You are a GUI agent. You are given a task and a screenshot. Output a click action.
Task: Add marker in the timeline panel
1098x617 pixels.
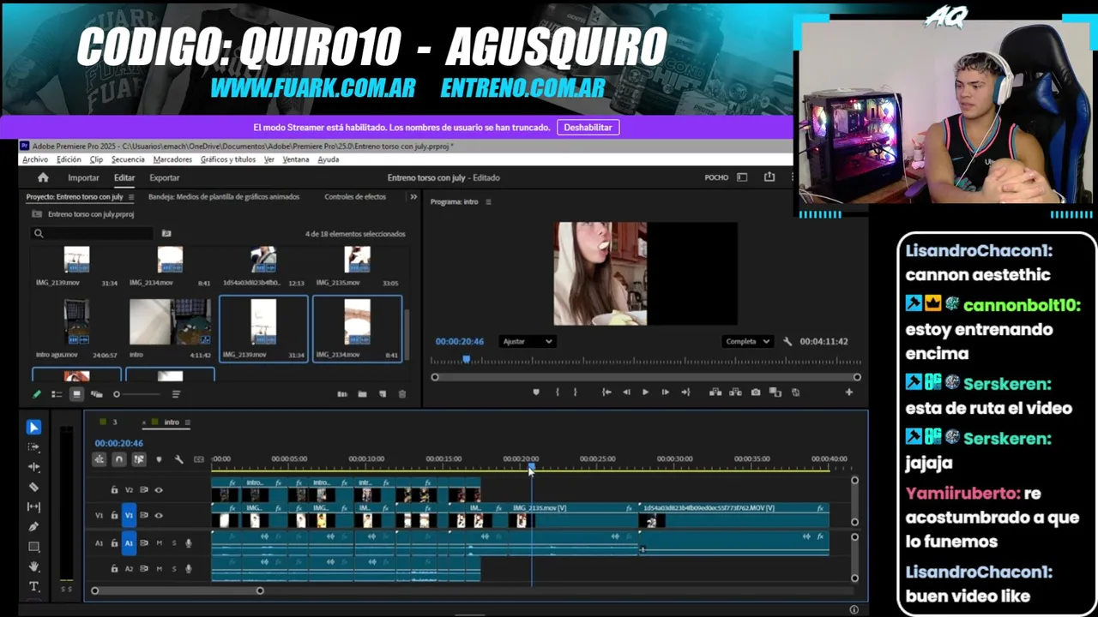point(158,459)
